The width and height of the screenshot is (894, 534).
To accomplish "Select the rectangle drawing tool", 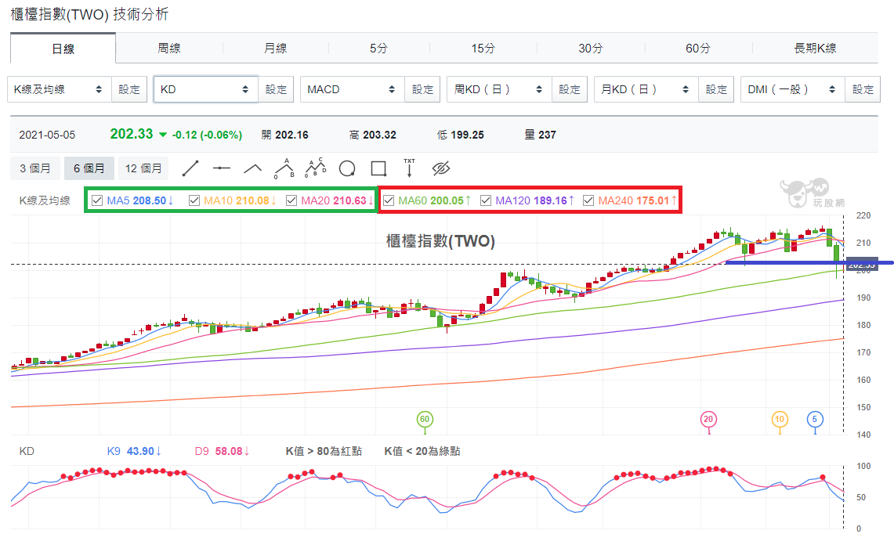I will click(378, 168).
